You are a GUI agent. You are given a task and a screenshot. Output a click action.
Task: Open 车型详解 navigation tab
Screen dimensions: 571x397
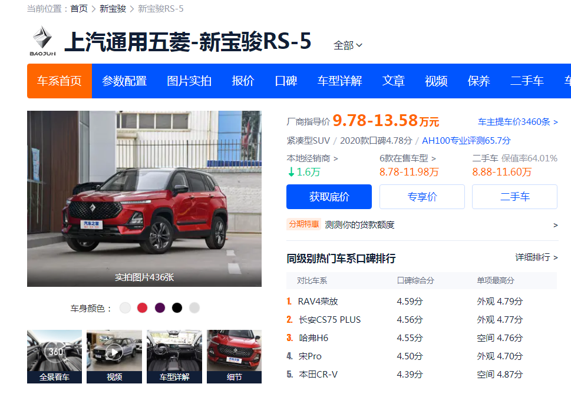click(x=340, y=81)
